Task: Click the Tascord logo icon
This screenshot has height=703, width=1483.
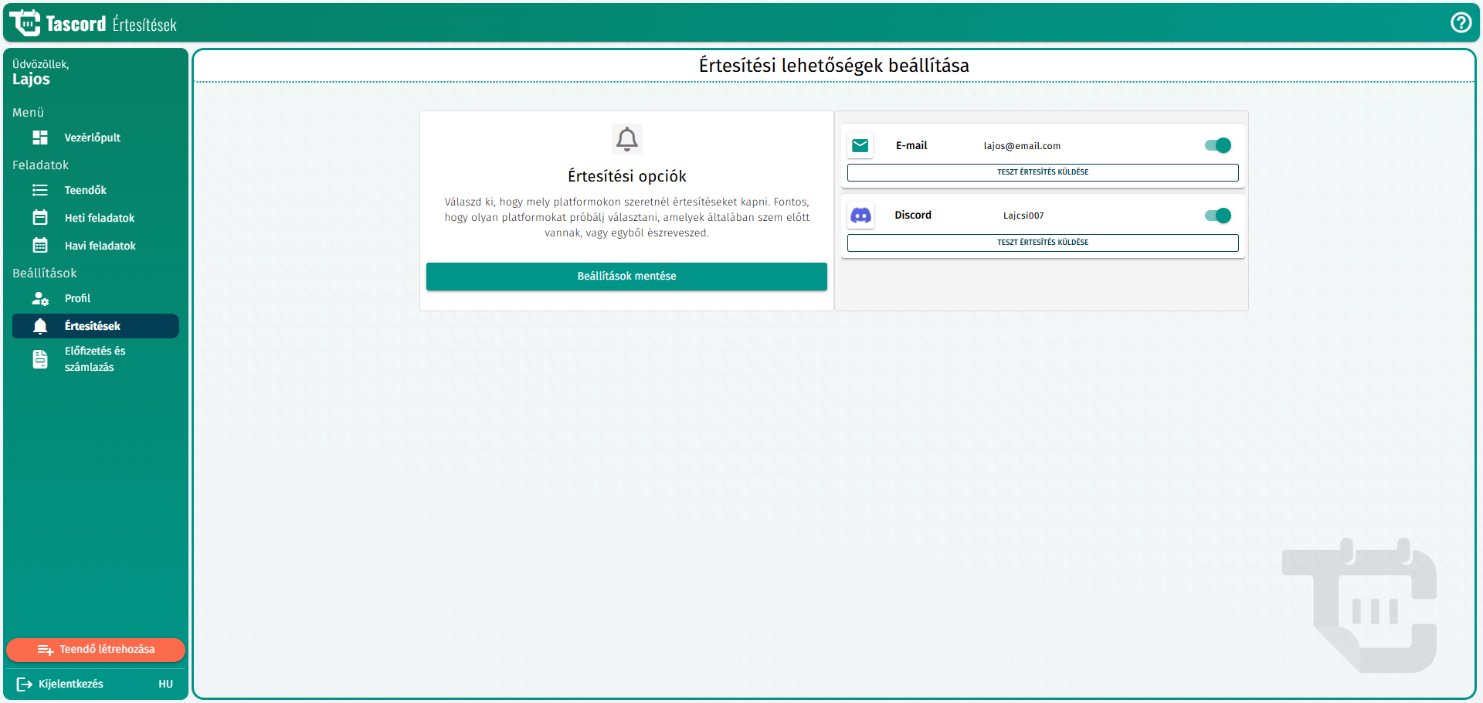Action: click(x=25, y=23)
